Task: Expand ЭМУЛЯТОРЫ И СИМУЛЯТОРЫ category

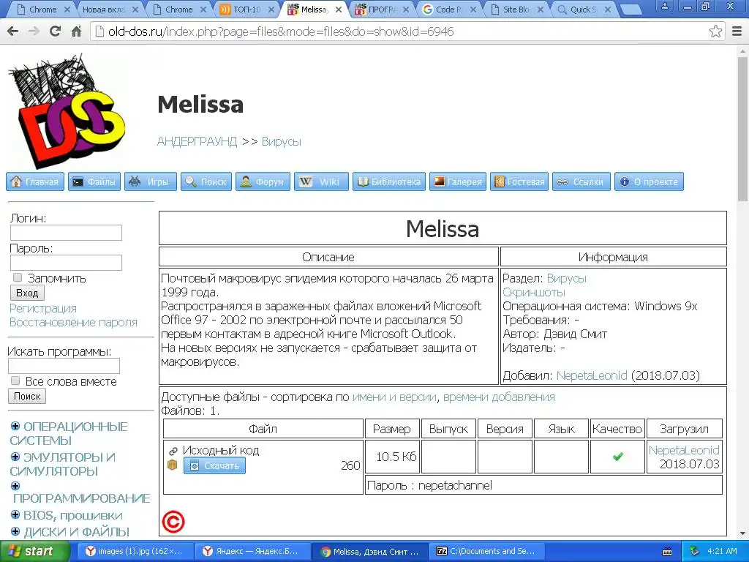Action: click(x=15, y=457)
